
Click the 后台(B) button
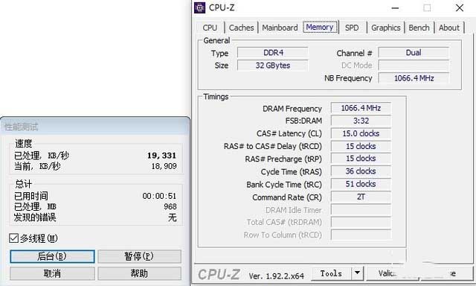pos(52,256)
